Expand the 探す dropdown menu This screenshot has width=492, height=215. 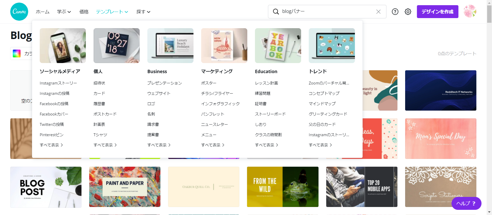(143, 12)
